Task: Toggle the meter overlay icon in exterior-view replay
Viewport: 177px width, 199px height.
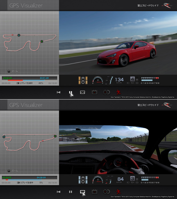Action: pyautogui.click(x=106, y=92)
